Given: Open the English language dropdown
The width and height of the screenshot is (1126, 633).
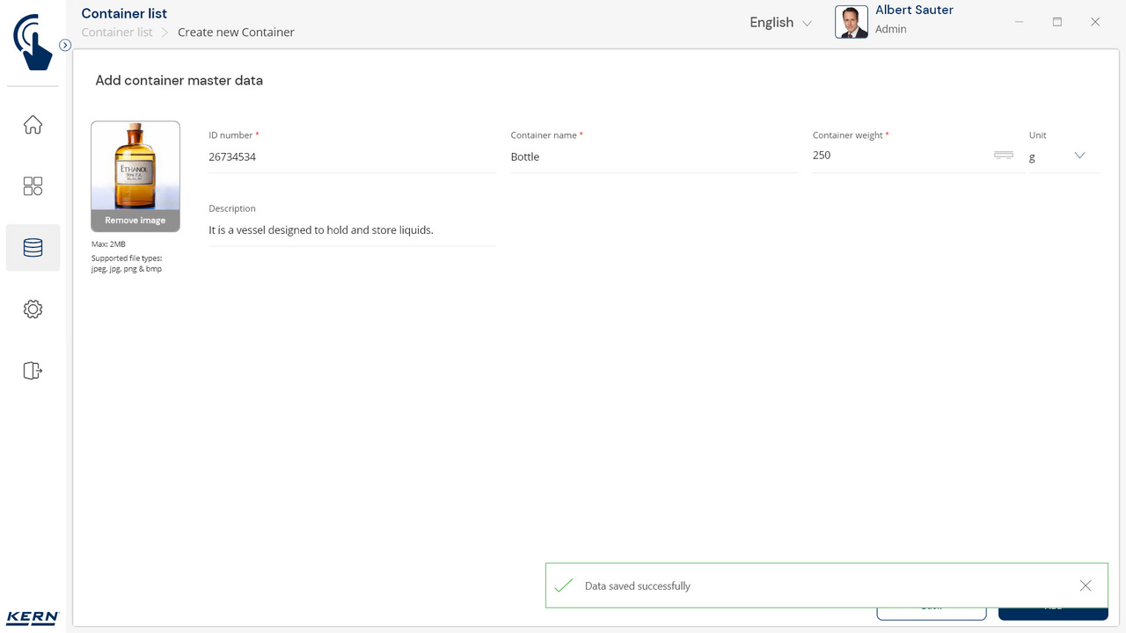Looking at the screenshot, I should 780,23.
